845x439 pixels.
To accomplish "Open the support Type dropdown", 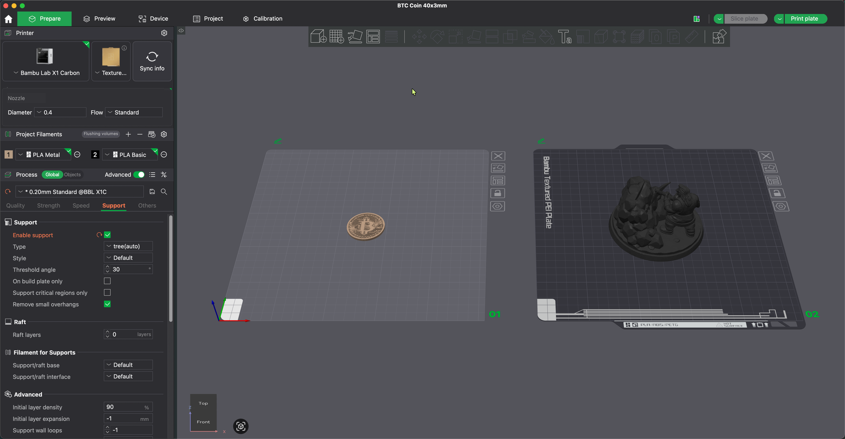I will 128,246.
